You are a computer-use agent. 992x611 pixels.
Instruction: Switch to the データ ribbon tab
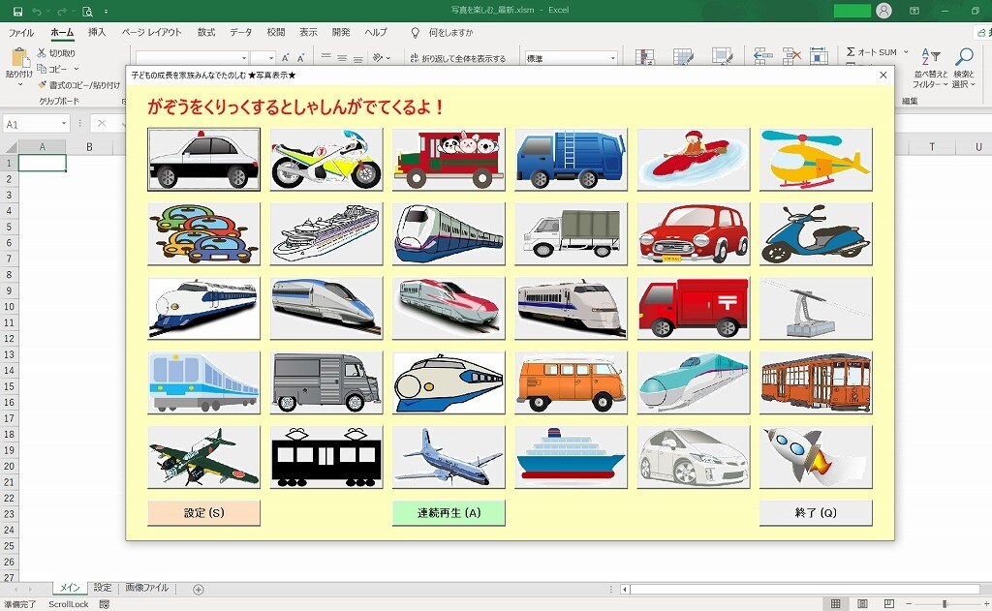pyautogui.click(x=240, y=32)
